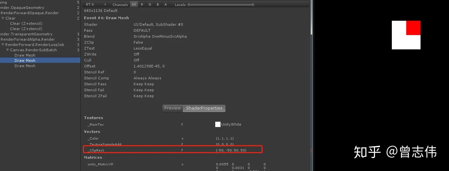Collapse the Clear tree node

pyautogui.click(x=3, y=18)
